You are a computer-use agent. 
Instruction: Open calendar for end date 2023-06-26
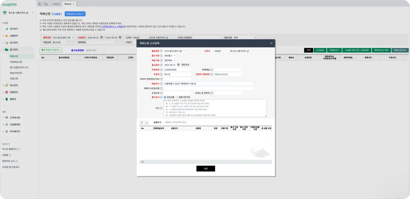120,37
